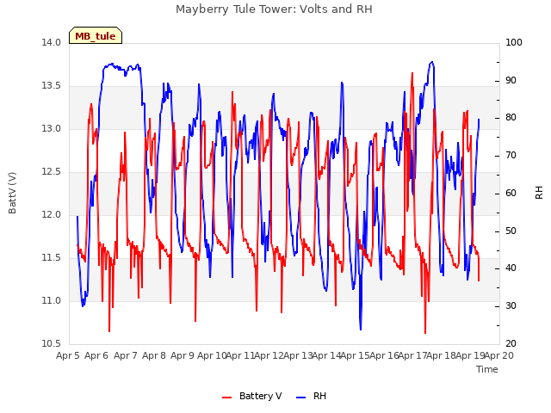This screenshot has height=413, width=551.
Task: Click the 80 right axis tick label
Action: pyautogui.click(x=511, y=118)
